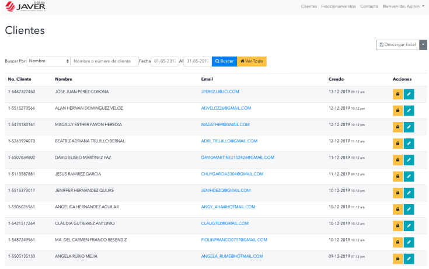Open the Buscar Por Nombre dropdown

tap(48, 61)
